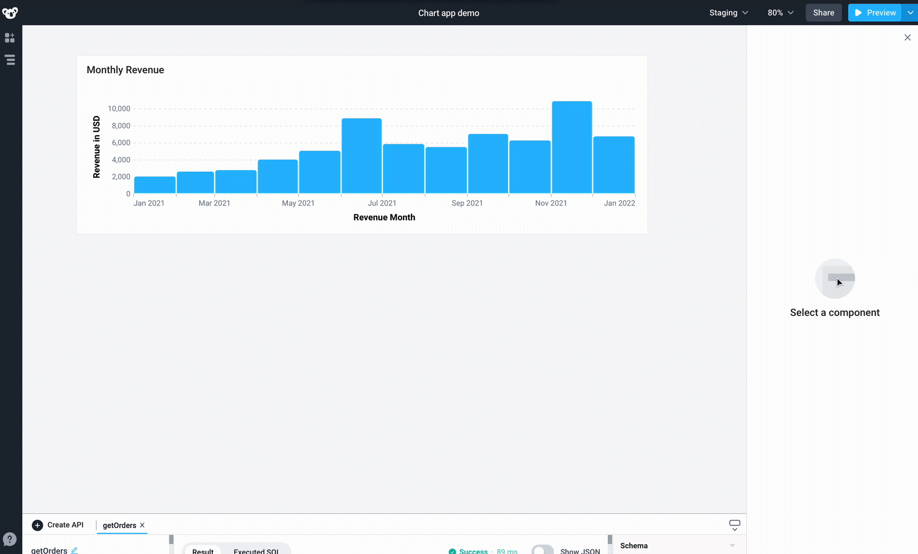Expand the Preview button dropdown arrow
This screenshot has height=554, width=918.
pos(910,13)
